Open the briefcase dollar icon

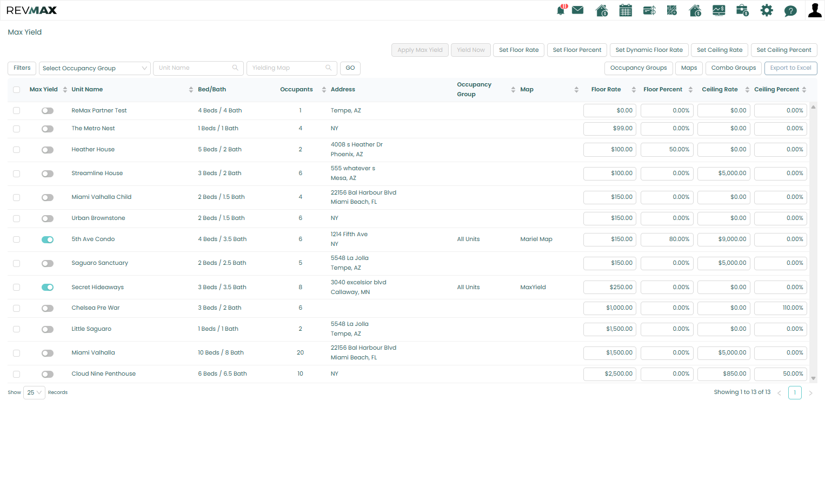(743, 10)
